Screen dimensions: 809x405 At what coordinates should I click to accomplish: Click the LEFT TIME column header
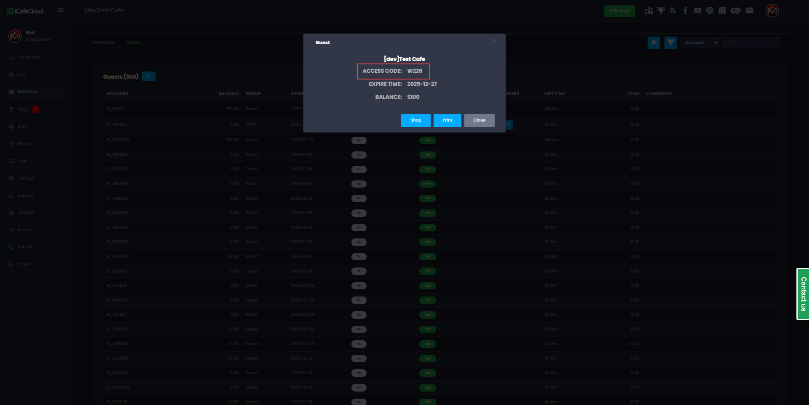(555, 94)
